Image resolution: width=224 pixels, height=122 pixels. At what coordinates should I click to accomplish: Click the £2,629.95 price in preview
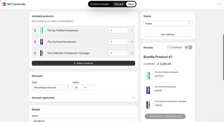tap(159, 76)
